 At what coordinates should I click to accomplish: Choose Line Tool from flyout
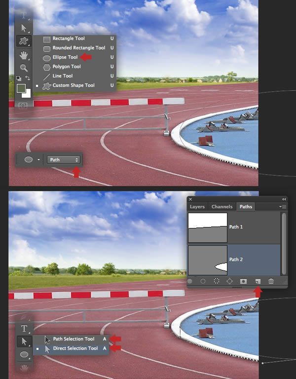[x=74, y=76]
